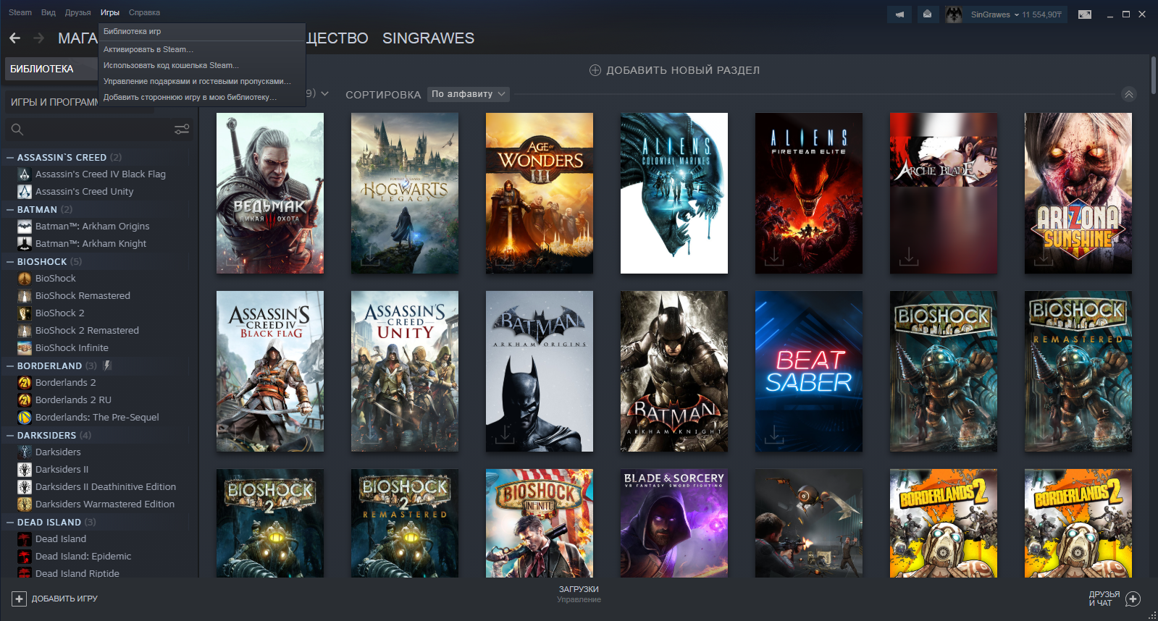Collapse the shelf with up chevron

click(1128, 94)
